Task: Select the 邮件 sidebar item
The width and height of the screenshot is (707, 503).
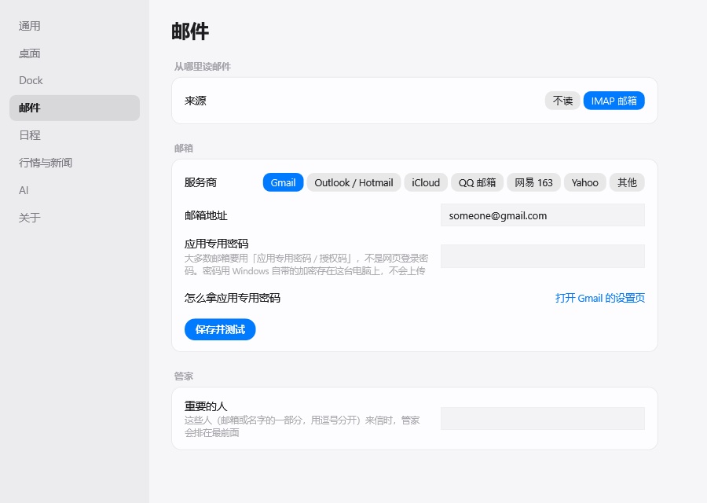Action: click(75, 108)
